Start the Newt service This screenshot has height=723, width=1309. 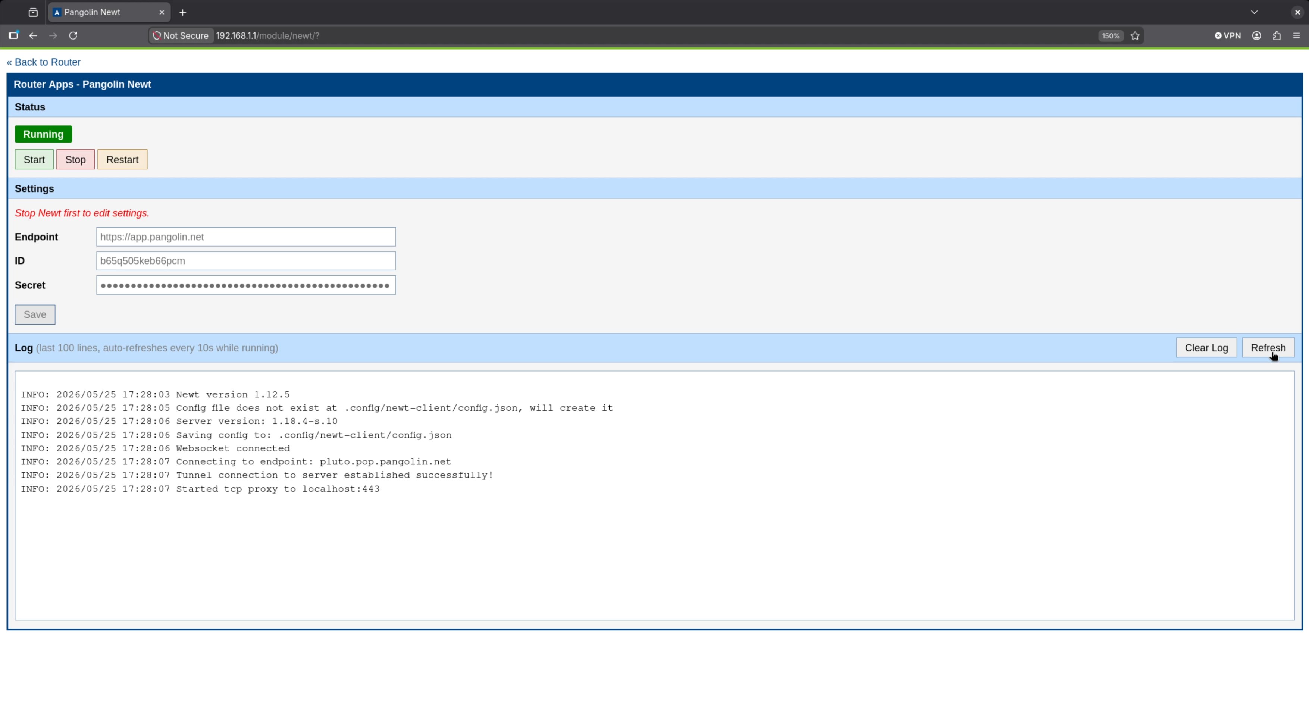coord(34,160)
